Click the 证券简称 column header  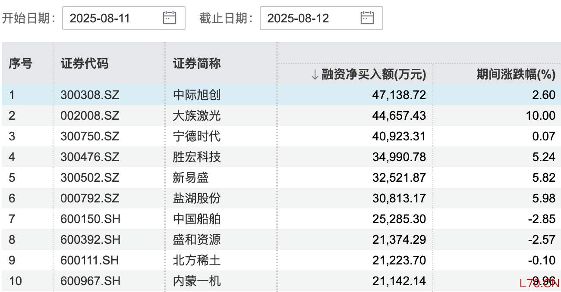tap(197, 64)
